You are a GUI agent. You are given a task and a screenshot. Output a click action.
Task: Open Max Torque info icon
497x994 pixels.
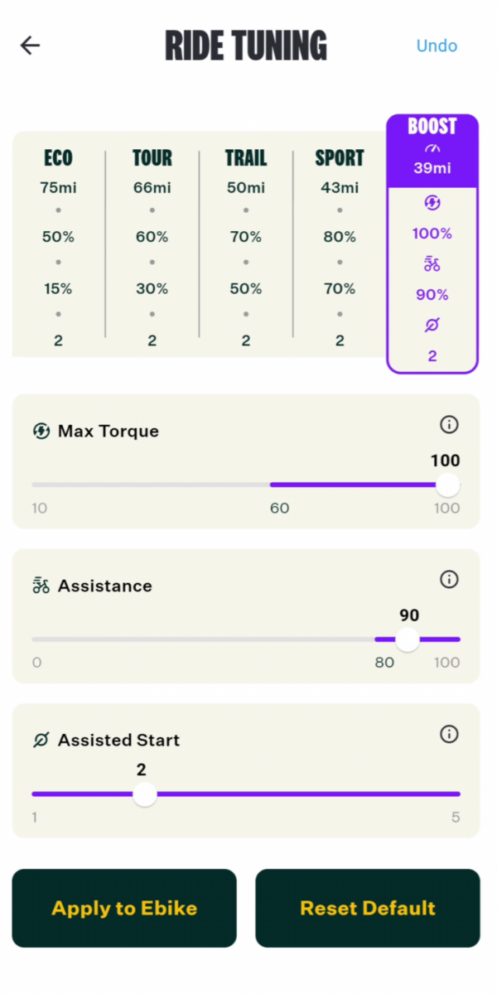tap(449, 425)
